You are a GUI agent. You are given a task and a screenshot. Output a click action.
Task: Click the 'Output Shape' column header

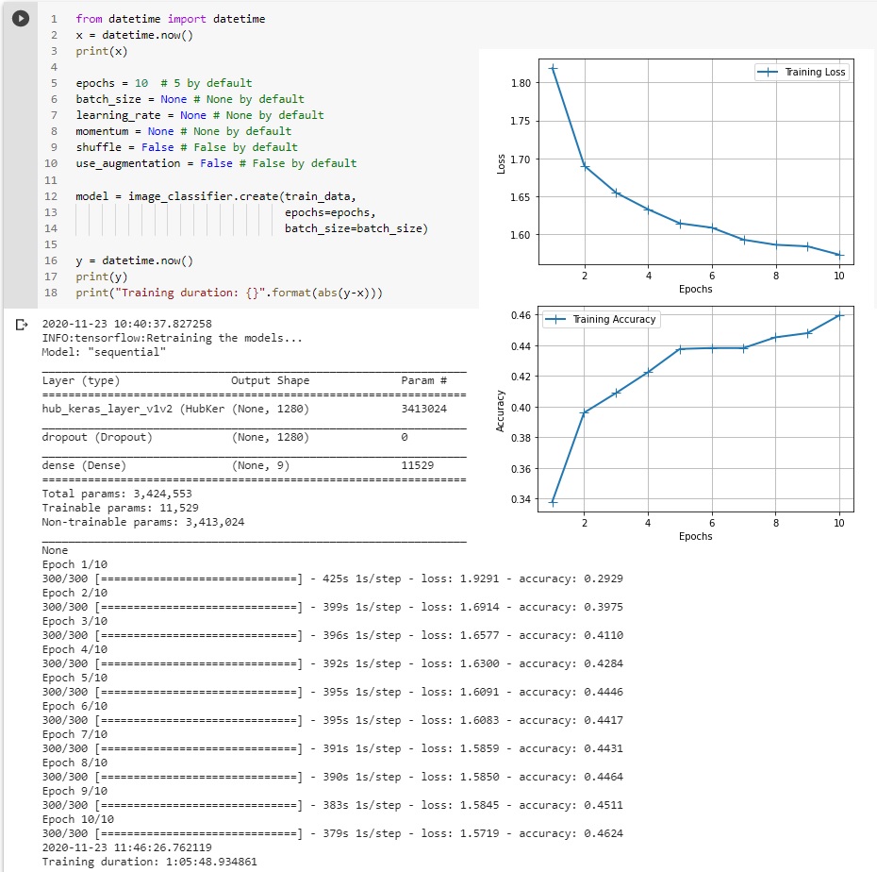point(270,380)
